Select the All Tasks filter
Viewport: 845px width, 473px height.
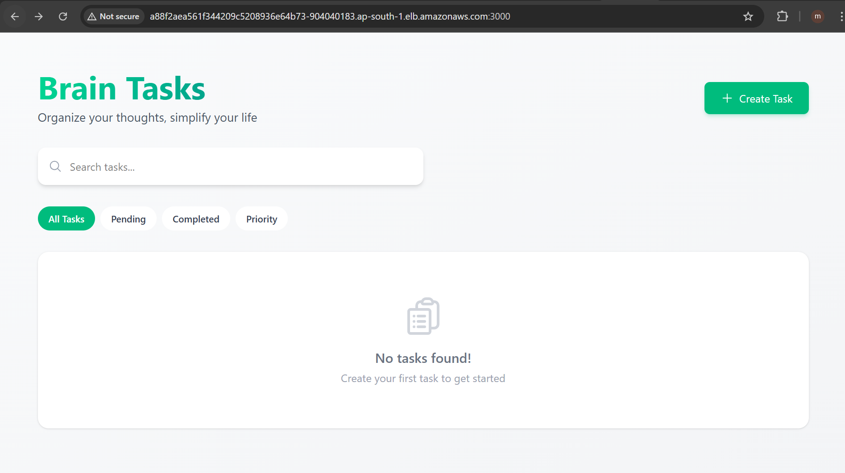[66, 219]
